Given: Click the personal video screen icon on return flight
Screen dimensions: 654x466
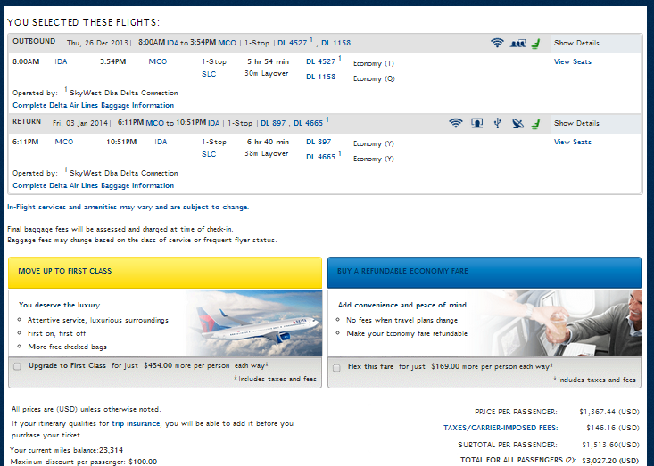Looking at the screenshot, I should (476, 123).
